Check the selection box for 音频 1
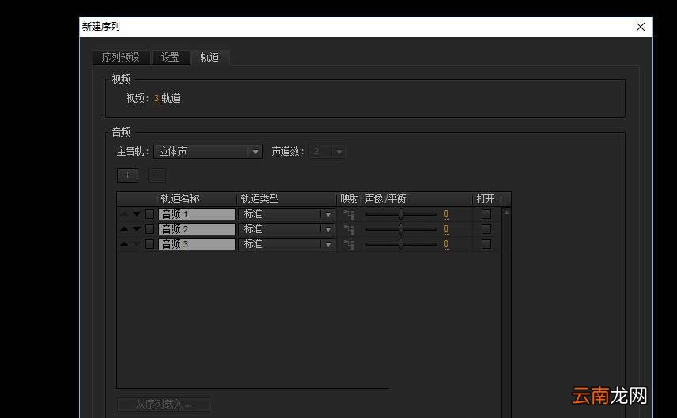 (x=149, y=214)
